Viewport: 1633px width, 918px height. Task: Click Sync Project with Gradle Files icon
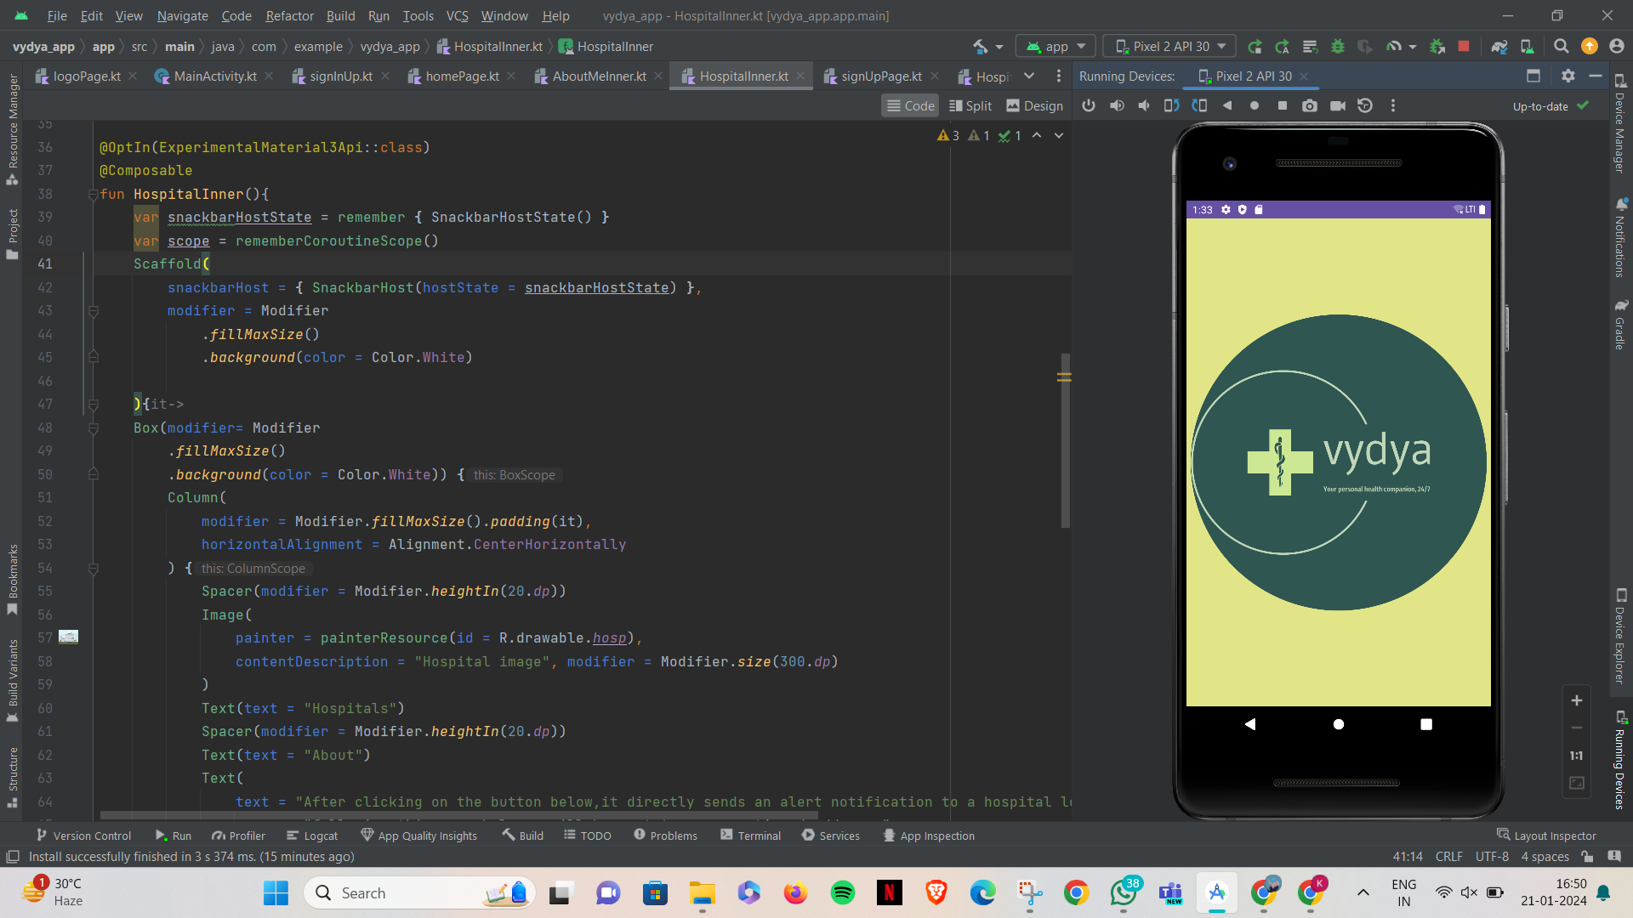point(1499,46)
